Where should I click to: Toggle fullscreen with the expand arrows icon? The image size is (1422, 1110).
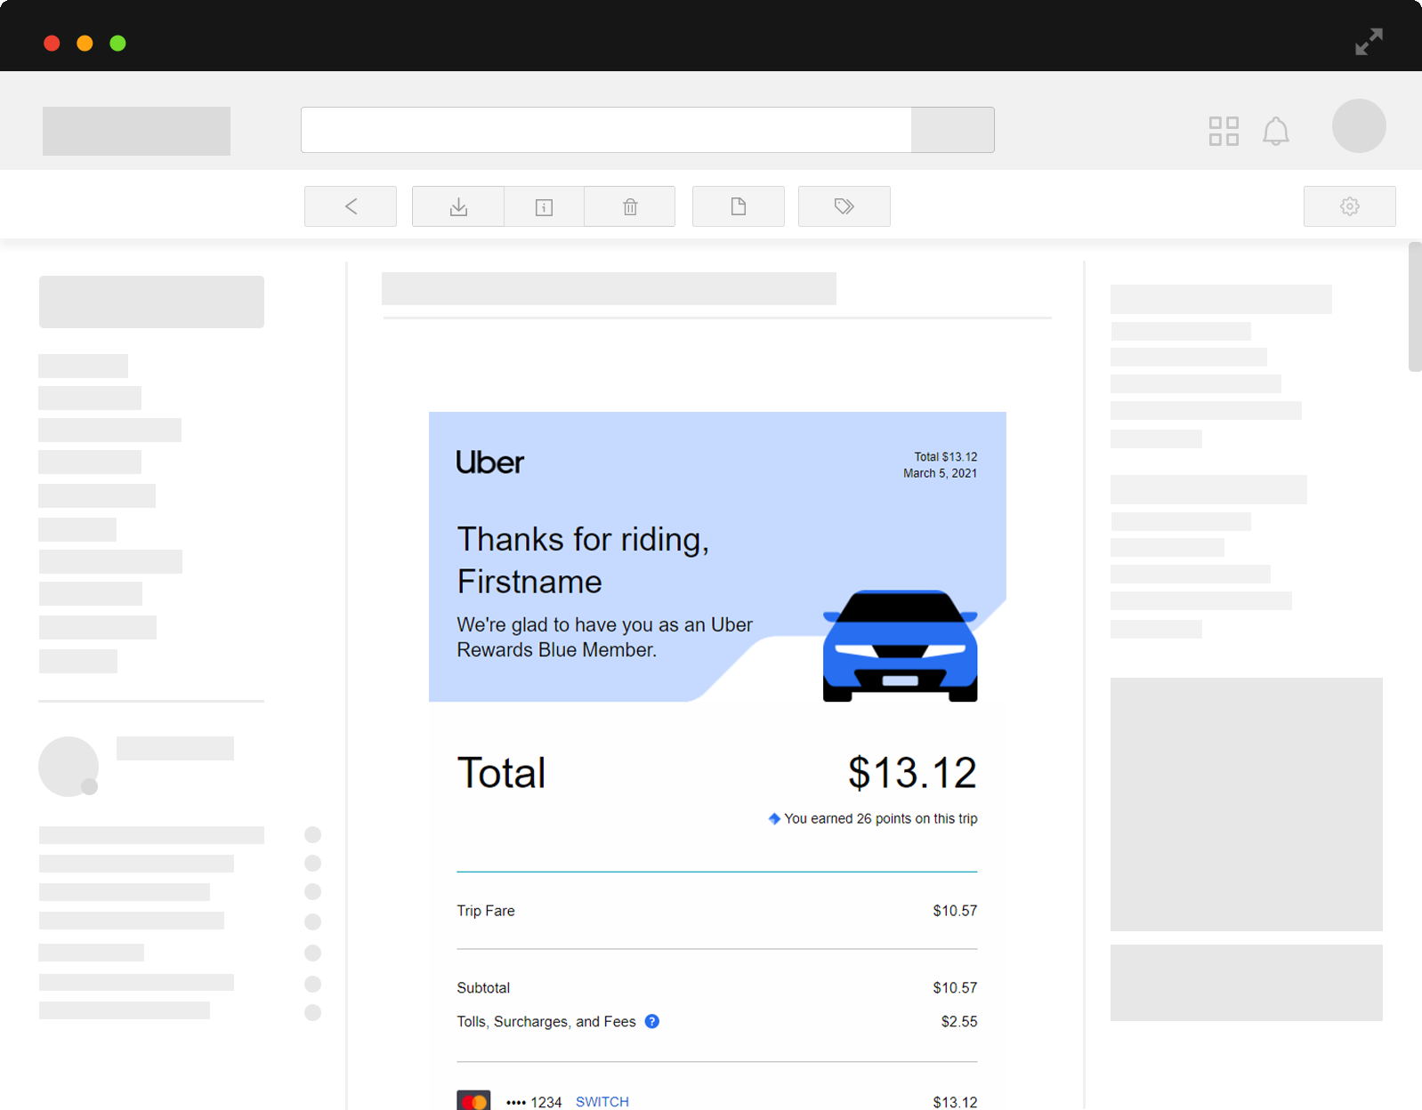(1369, 42)
